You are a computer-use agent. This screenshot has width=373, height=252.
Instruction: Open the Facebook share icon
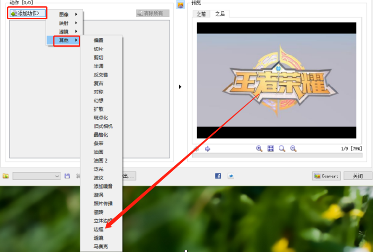218,176
